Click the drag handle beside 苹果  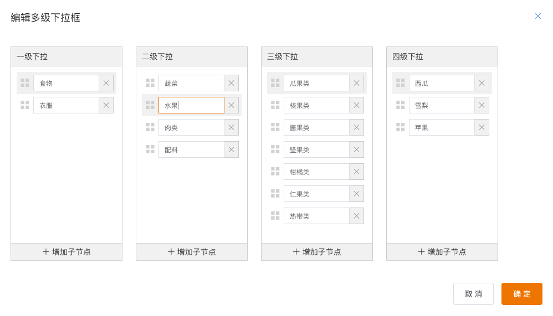pyautogui.click(x=401, y=127)
